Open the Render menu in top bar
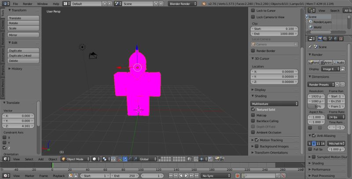The width and height of the screenshot is (352, 179). 28,4
